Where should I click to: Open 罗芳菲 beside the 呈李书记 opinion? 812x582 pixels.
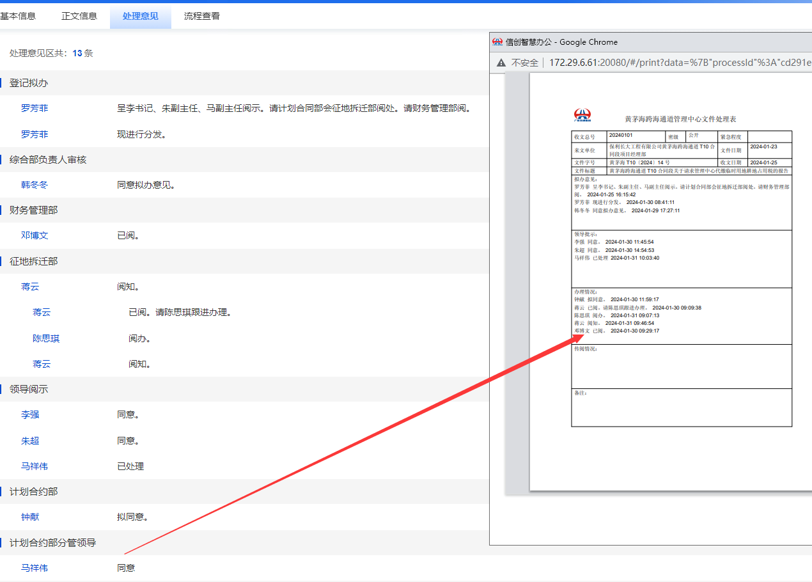35,109
